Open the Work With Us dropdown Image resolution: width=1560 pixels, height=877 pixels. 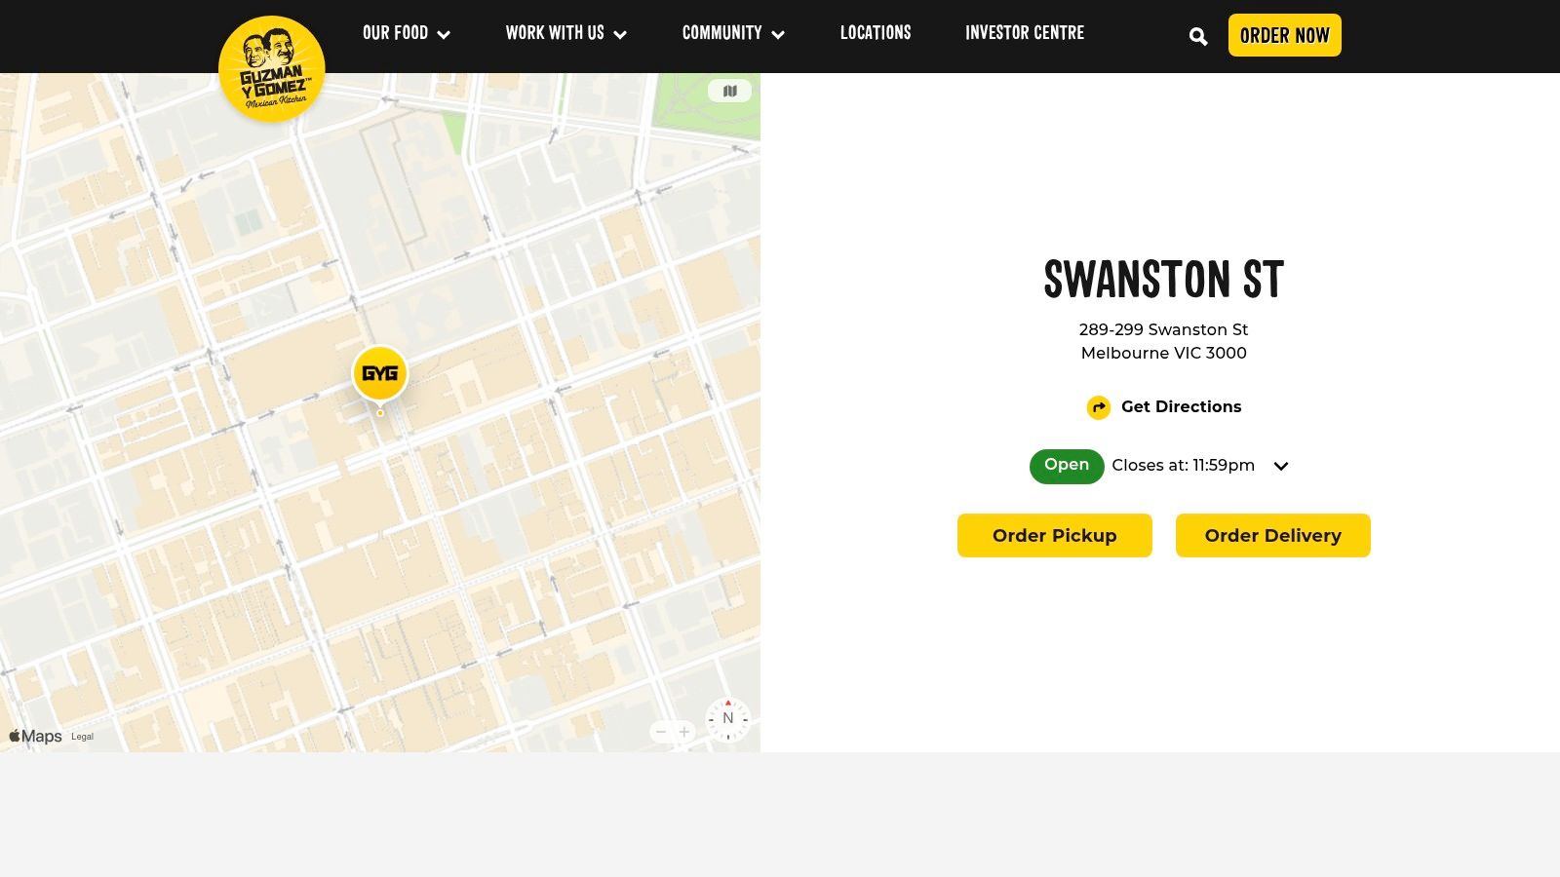tap(565, 33)
